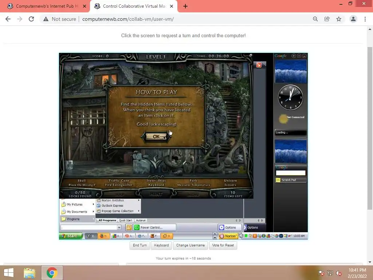Image resolution: width=373 pixels, height=280 pixels.
Task: Click OK in the How To Play dialog
Action: pos(156,137)
